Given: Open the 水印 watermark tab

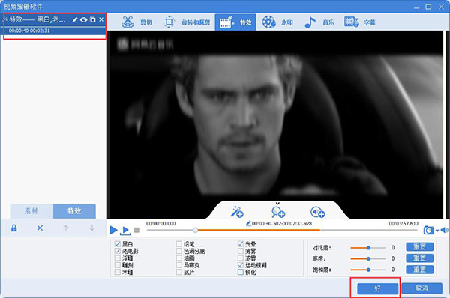Looking at the screenshot, I should pyautogui.click(x=277, y=22).
